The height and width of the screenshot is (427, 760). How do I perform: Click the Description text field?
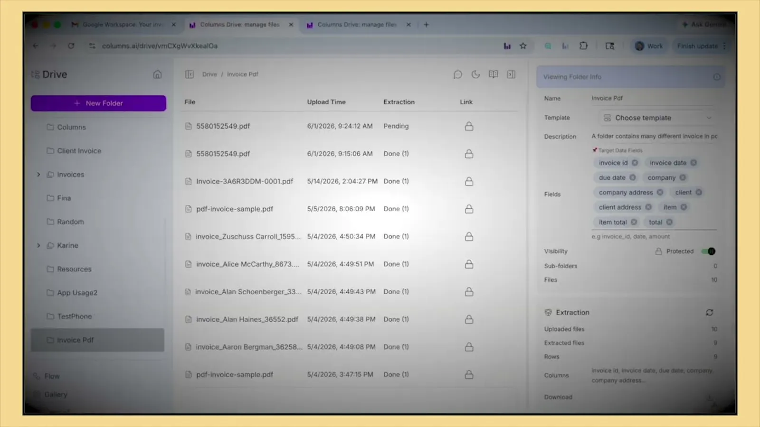click(x=654, y=136)
